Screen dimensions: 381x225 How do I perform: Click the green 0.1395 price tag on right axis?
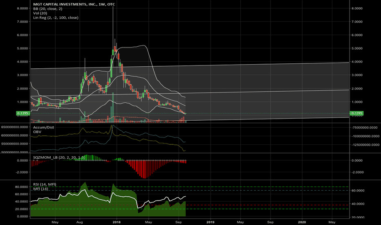(x=356, y=113)
